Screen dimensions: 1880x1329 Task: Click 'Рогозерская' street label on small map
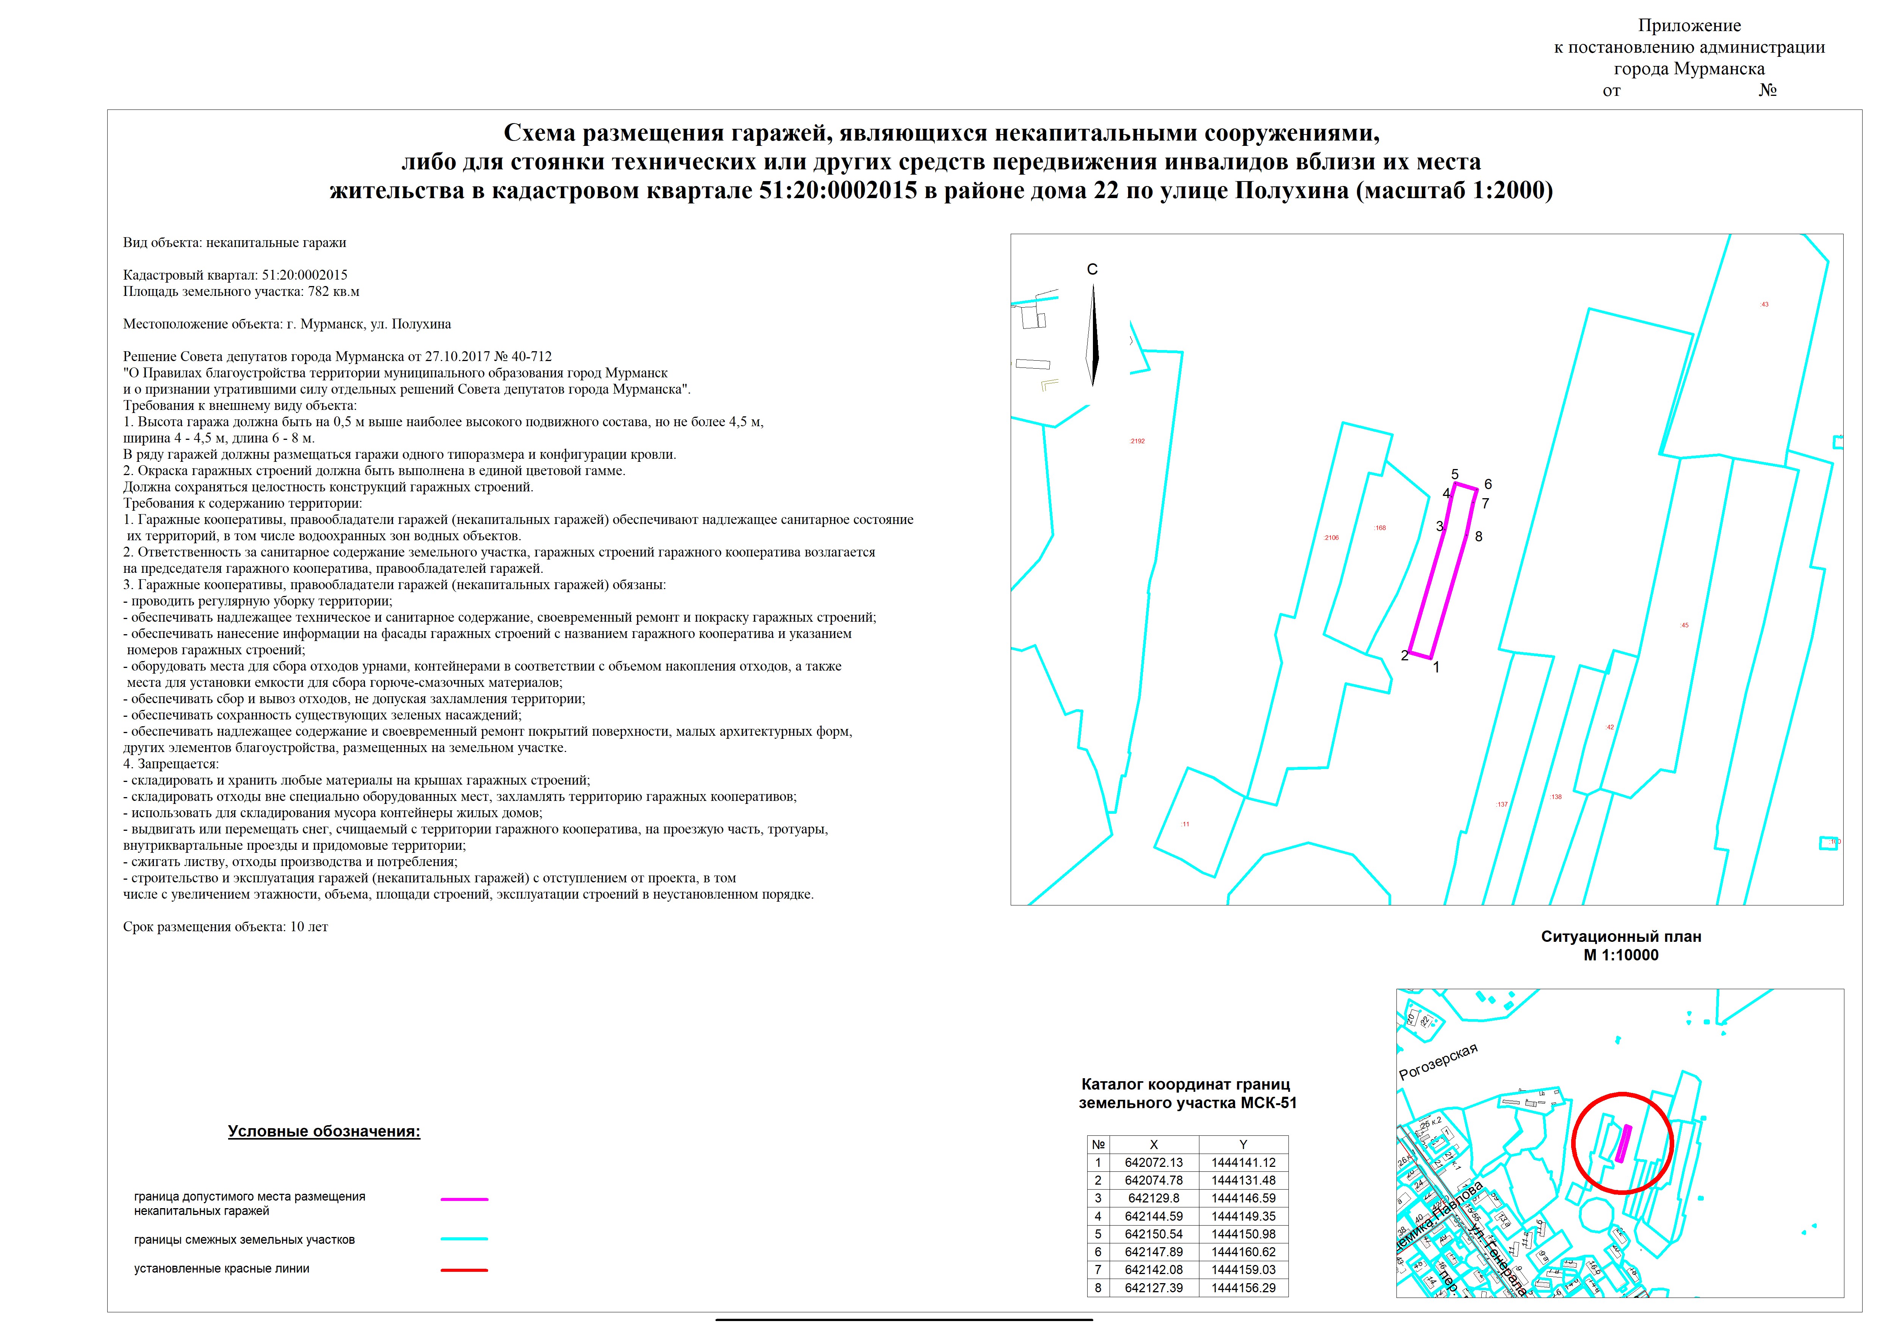(1438, 1062)
